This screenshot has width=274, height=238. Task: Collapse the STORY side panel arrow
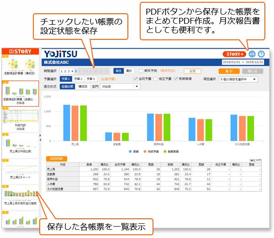(41, 135)
